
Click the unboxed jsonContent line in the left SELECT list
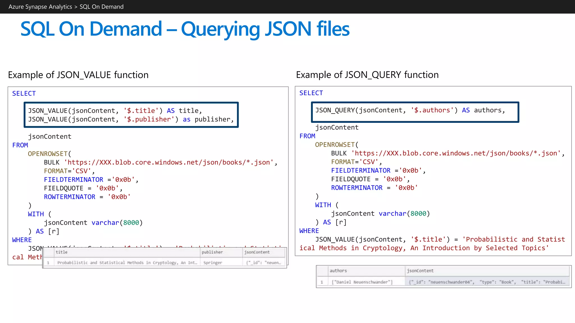tap(50, 137)
